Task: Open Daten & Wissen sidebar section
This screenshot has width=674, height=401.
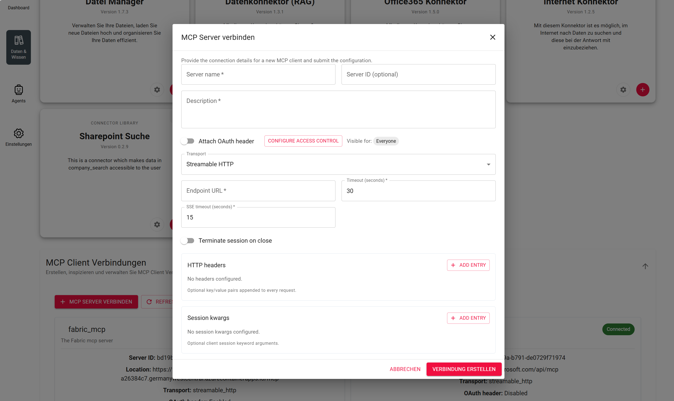Action: pos(19,47)
